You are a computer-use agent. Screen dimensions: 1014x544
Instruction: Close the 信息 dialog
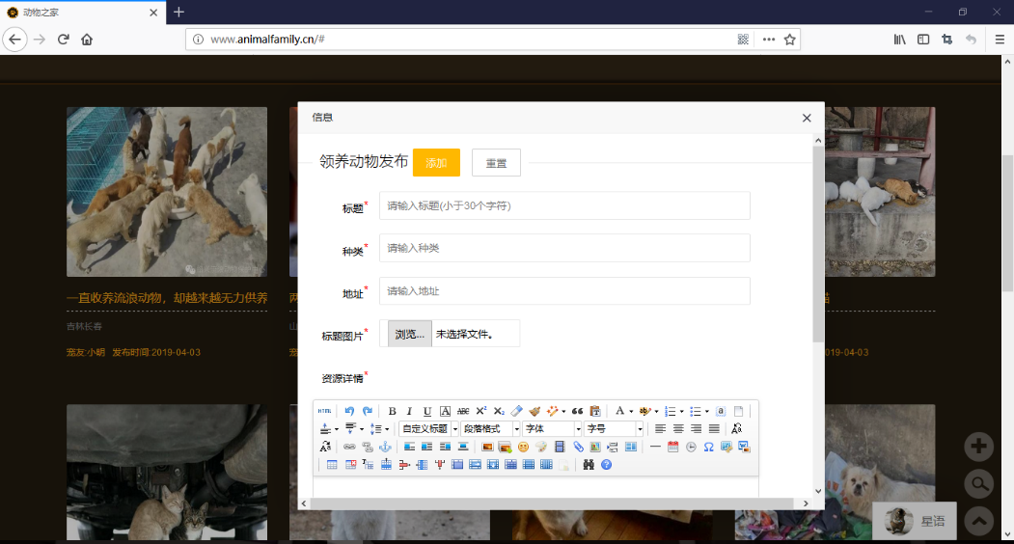tap(807, 118)
